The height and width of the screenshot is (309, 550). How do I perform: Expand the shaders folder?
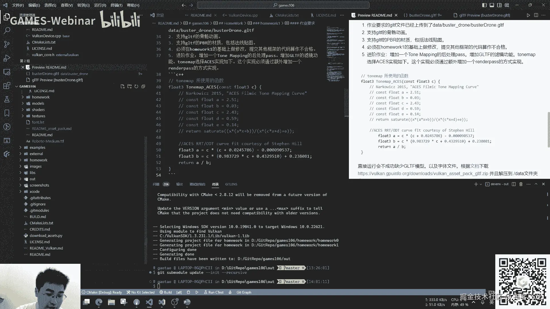(x=38, y=110)
